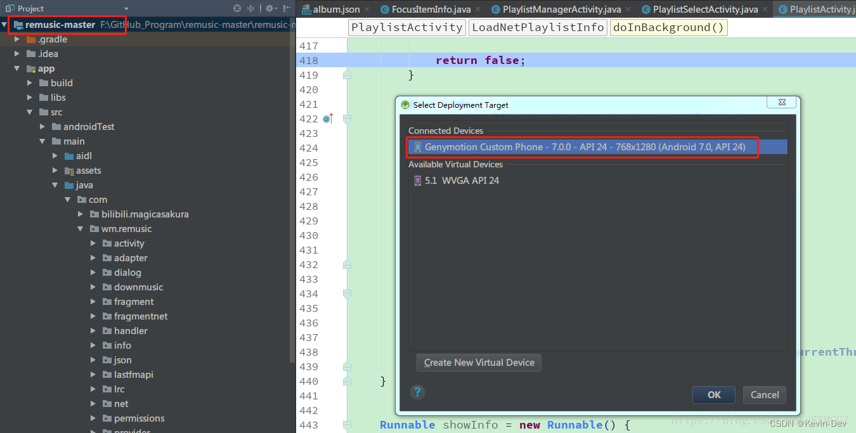Click the override gutter icon on line 422
Screen dimensions: 856x433
coord(328,119)
